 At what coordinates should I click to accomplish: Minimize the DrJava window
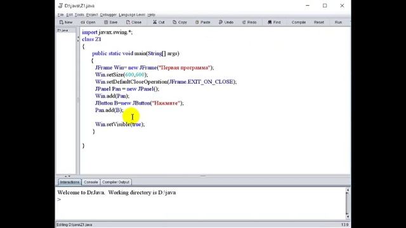point(308,6)
